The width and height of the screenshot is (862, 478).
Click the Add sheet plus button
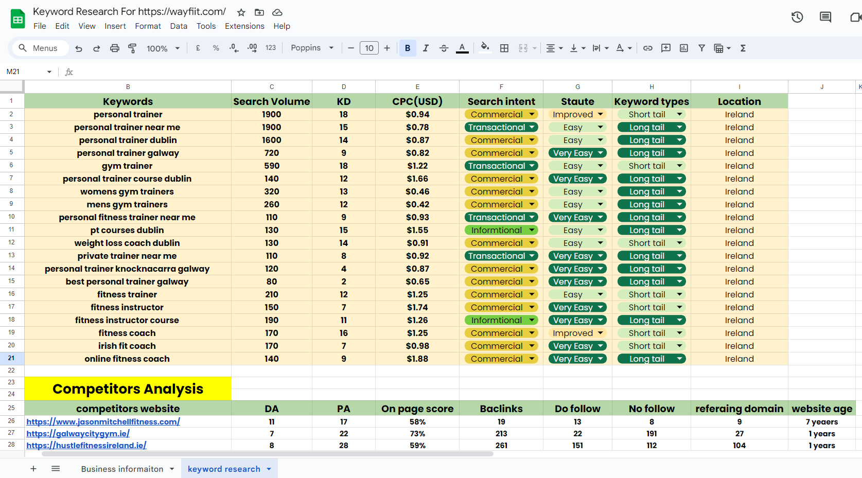click(x=33, y=469)
